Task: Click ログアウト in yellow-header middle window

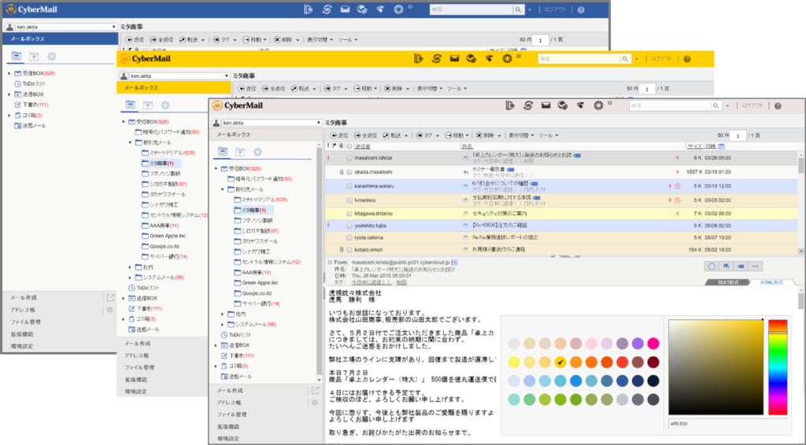Action: [661, 59]
